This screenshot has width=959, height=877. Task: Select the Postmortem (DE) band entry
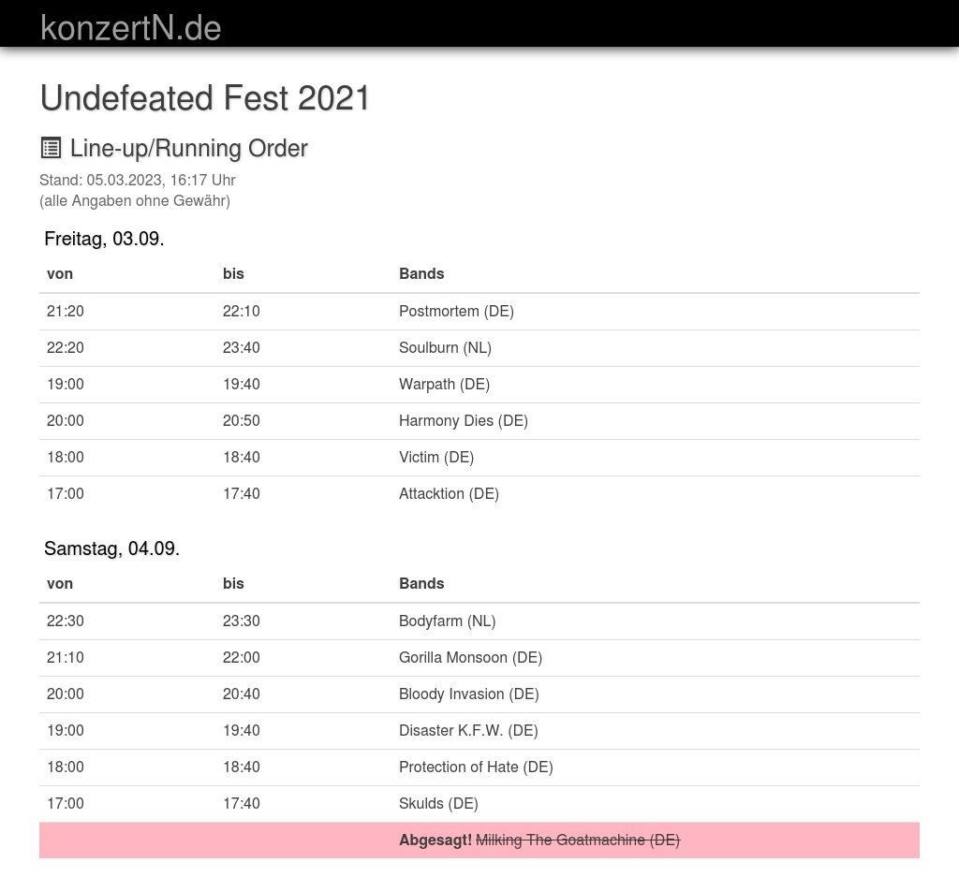pyautogui.click(x=456, y=311)
